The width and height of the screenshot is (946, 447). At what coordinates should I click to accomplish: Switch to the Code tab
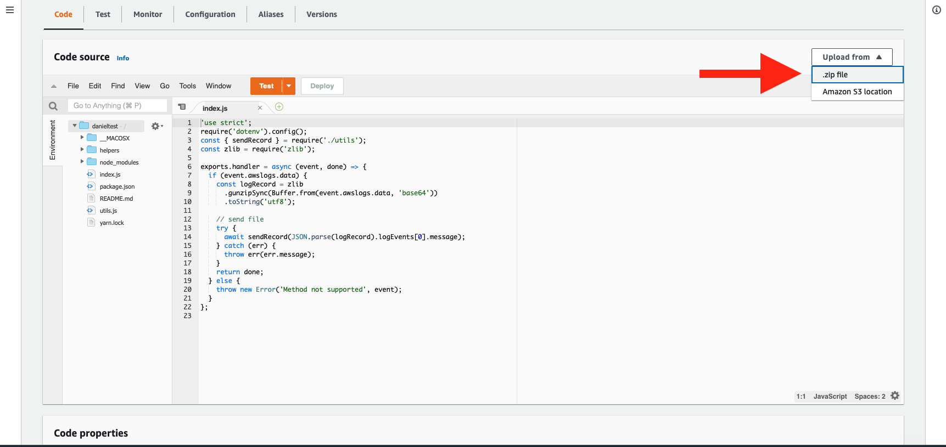coord(63,14)
